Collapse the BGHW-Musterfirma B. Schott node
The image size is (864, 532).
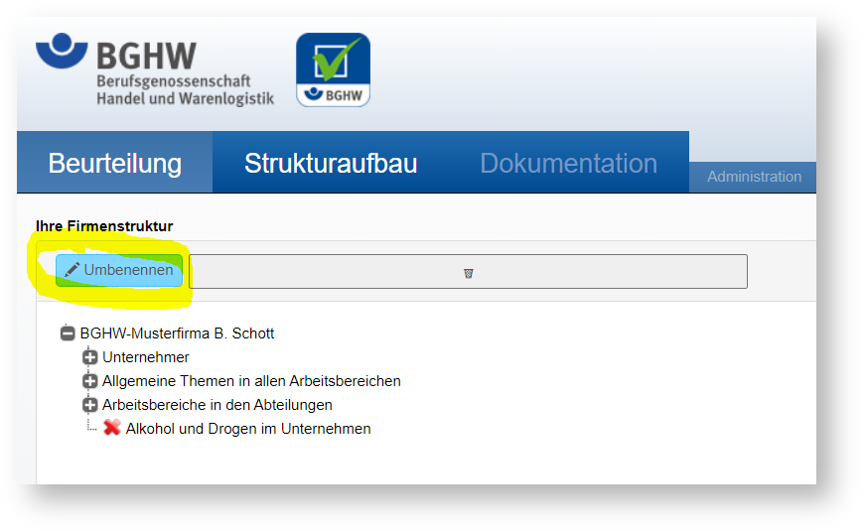pos(68,333)
